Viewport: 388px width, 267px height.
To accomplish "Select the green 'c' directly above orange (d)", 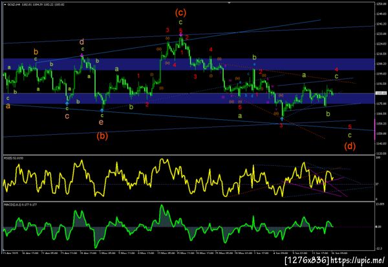I will click(x=350, y=135).
